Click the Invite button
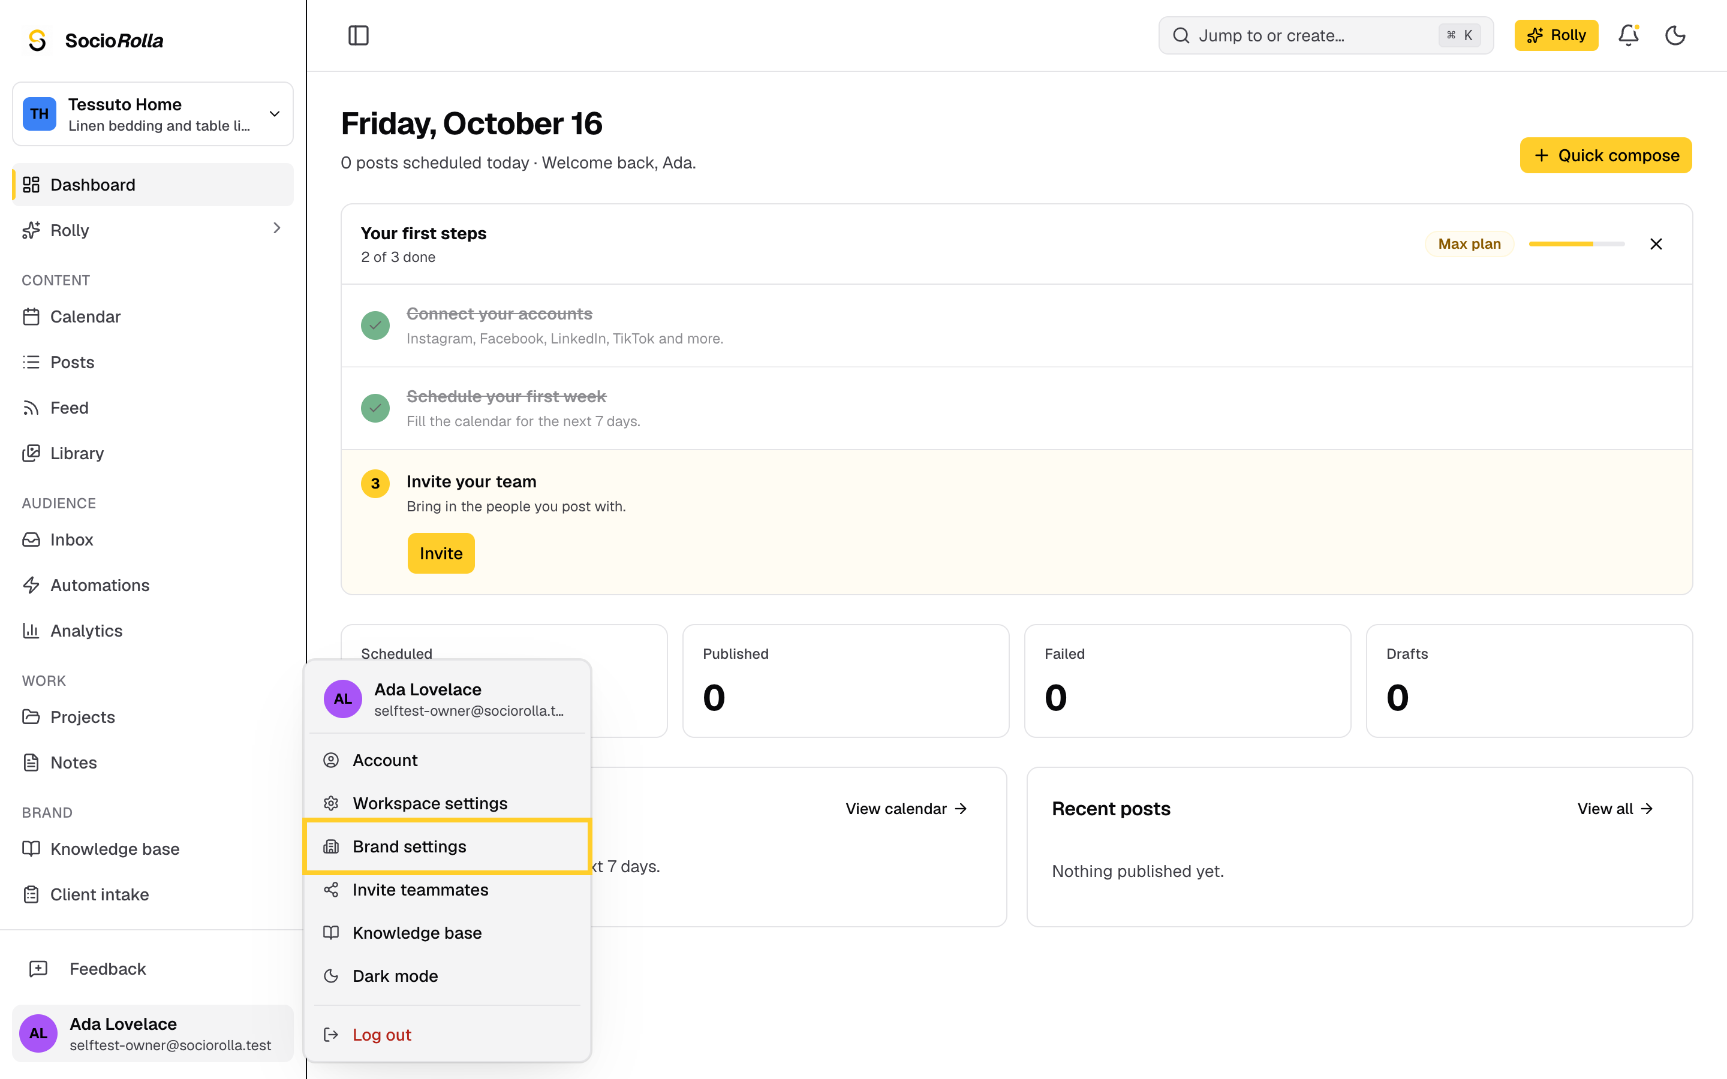This screenshot has height=1079, width=1727. pos(441,553)
